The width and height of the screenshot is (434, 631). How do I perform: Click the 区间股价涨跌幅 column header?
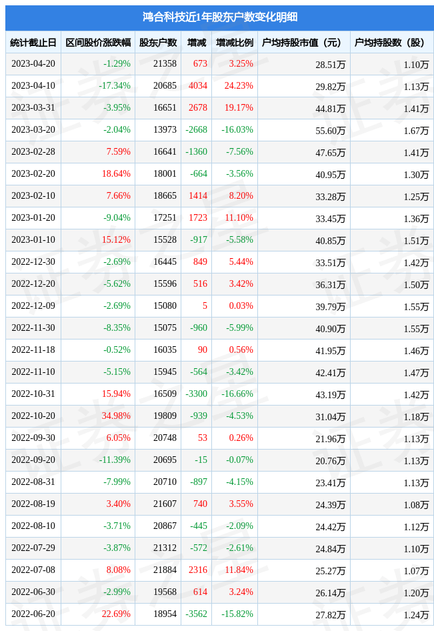tap(98, 42)
